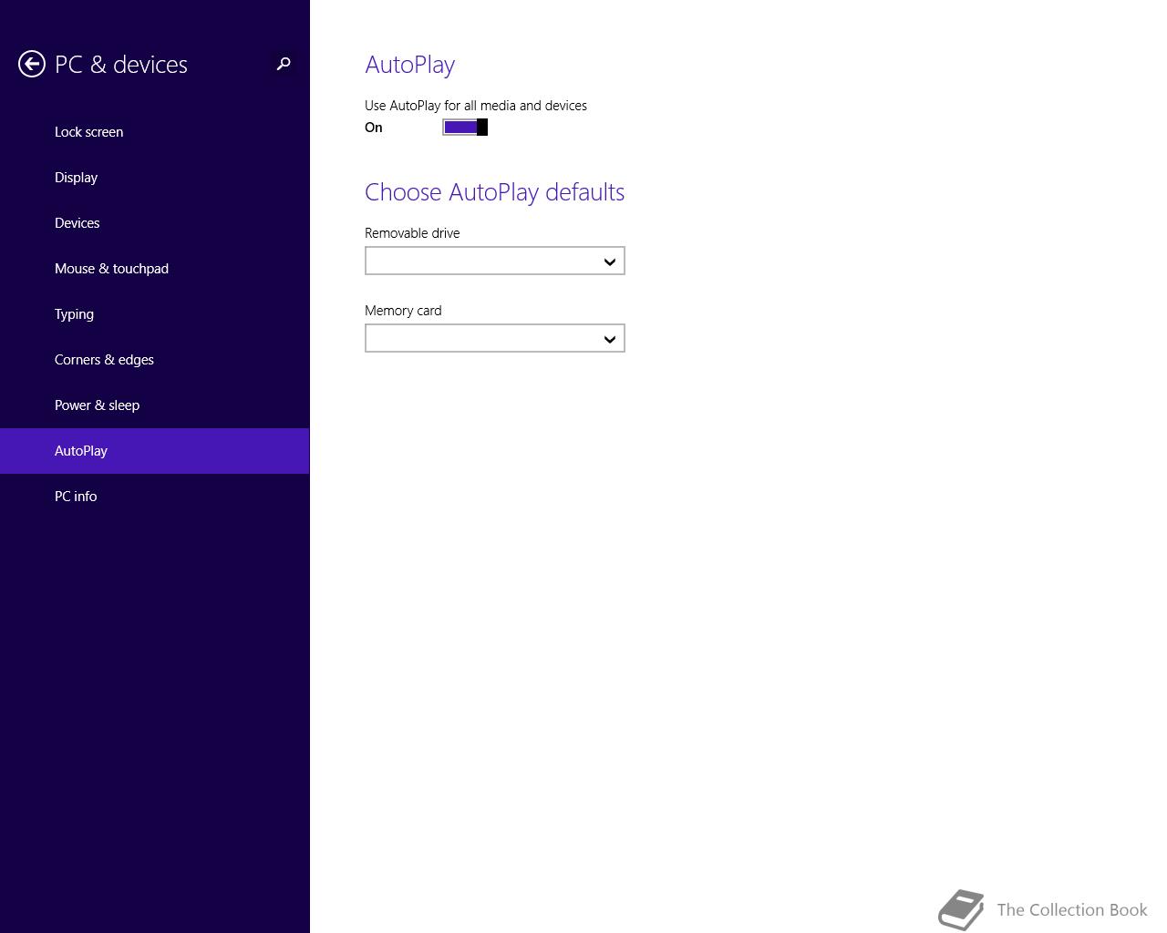The image size is (1167, 933).
Task: Open the Devices section
Action: point(155,223)
